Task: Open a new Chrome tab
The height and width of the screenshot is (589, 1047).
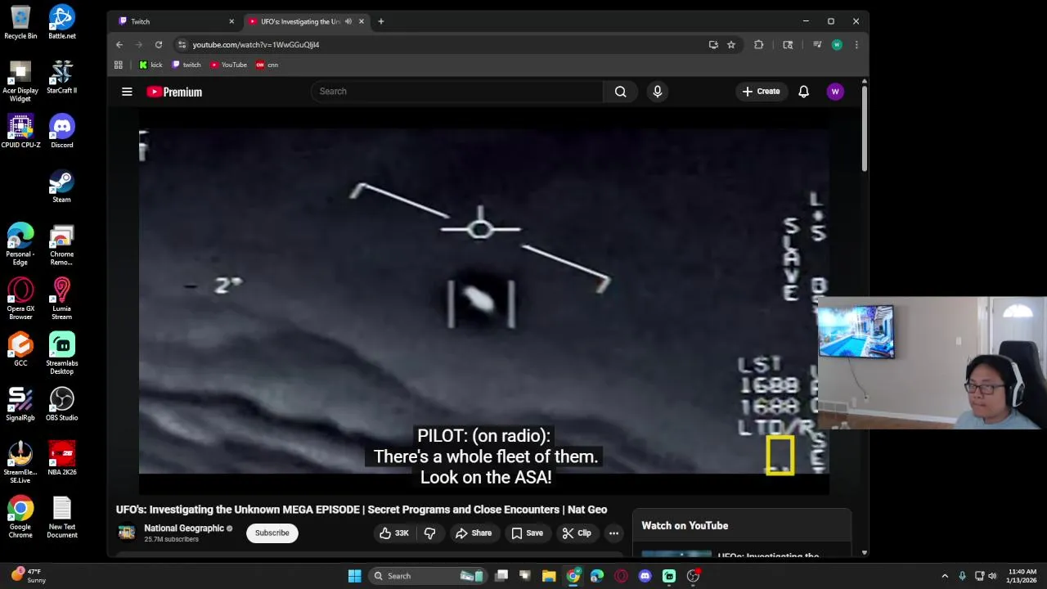Action: [381, 21]
